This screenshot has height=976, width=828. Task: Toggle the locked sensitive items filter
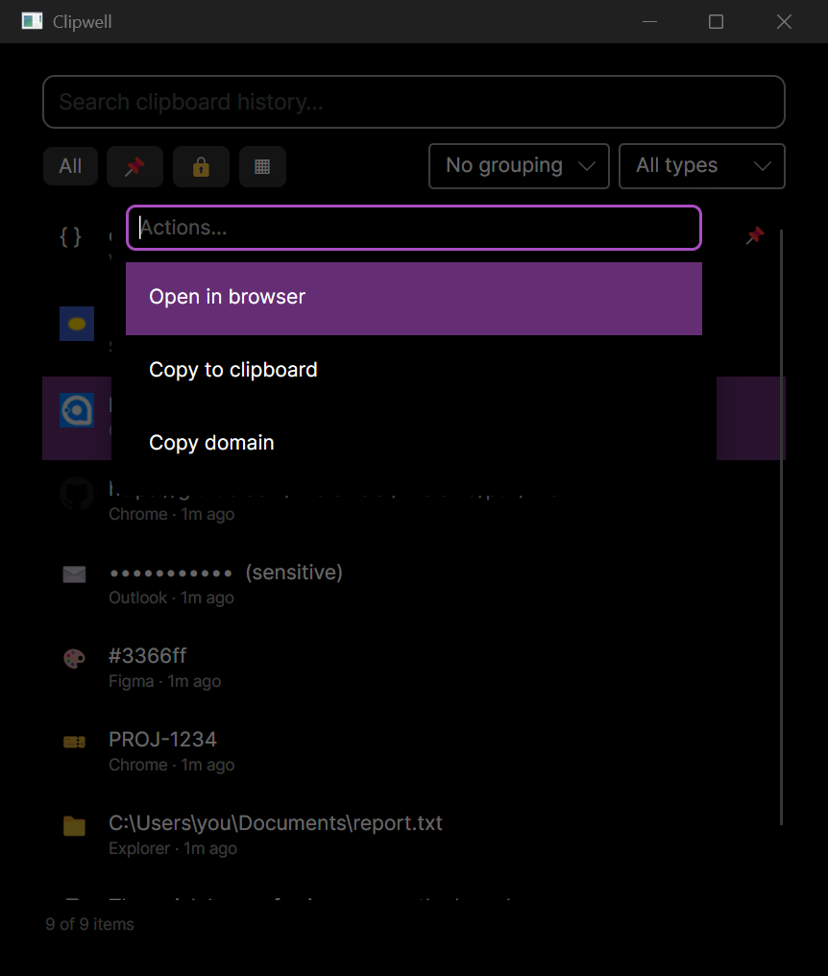pos(201,166)
